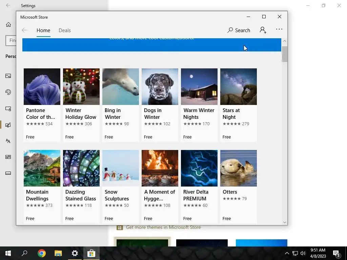Switch to the Home tab
Viewport: 347px width, 260px height.
(x=43, y=30)
